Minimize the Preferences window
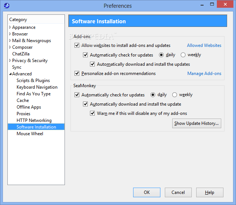 tap(202, 4)
